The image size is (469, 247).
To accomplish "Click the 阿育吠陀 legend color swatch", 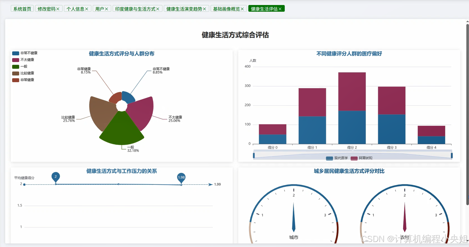I will click(x=354, y=158).
